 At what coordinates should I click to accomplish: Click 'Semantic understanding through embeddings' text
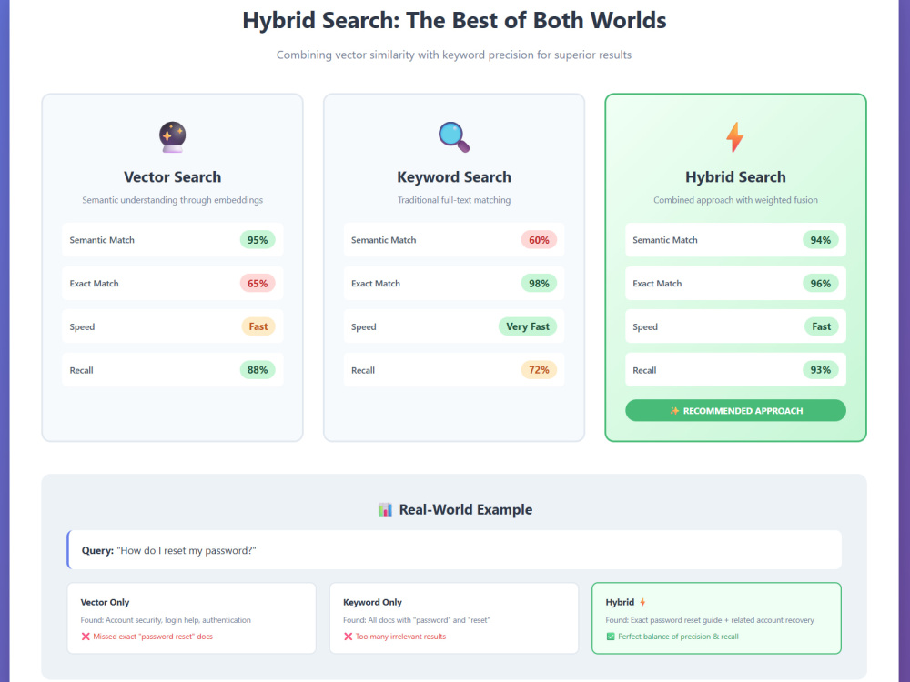coord(172,200)
